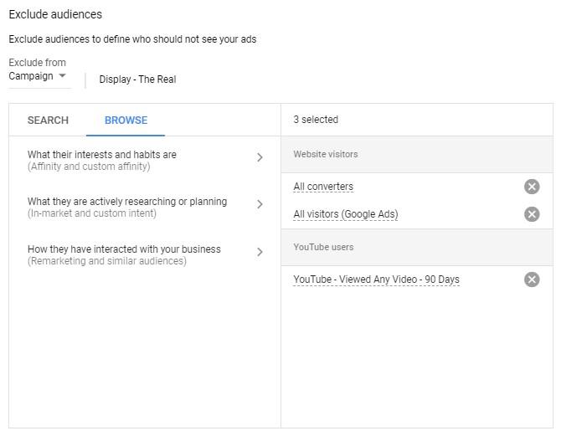Image resolution: width=561 pixels, height=436 pixels.
Task: Select the BROWSE tab
Action: [126, 121]
